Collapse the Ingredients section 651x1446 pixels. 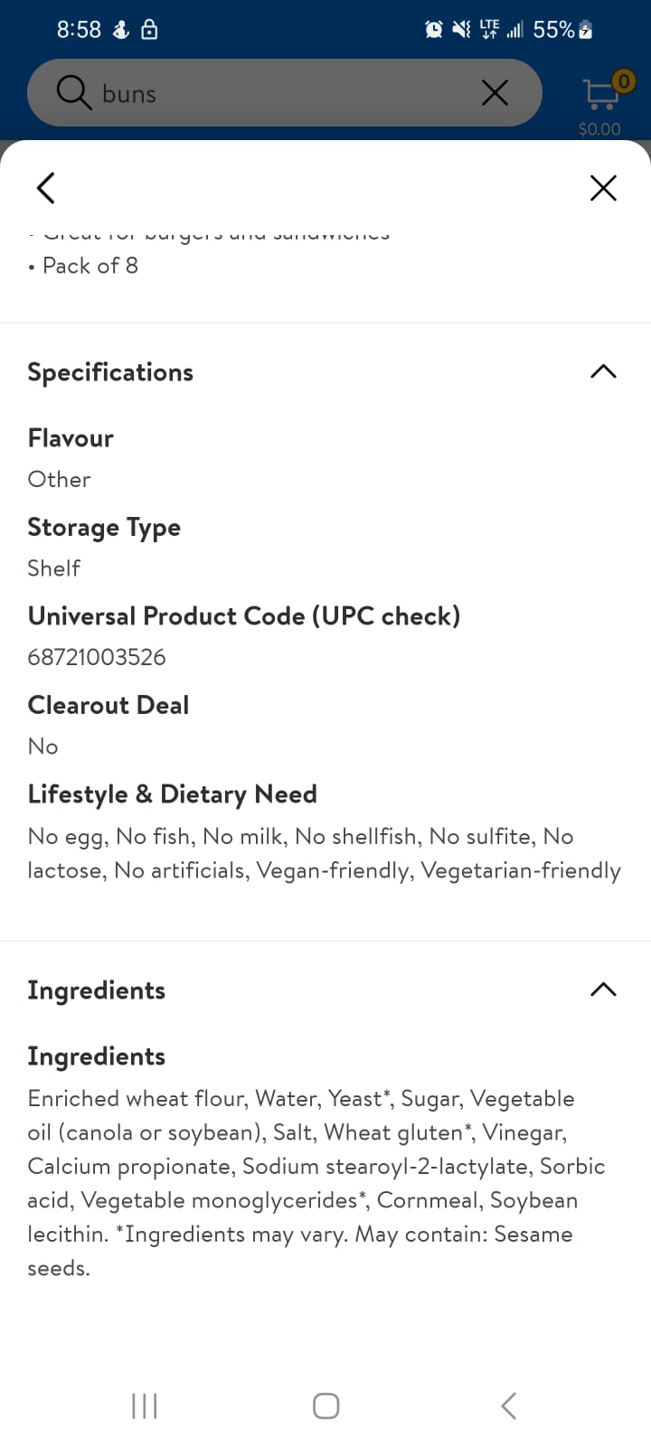click(x=603, y=990)
